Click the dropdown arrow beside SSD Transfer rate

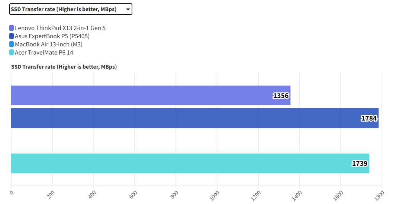pos(128,10)
